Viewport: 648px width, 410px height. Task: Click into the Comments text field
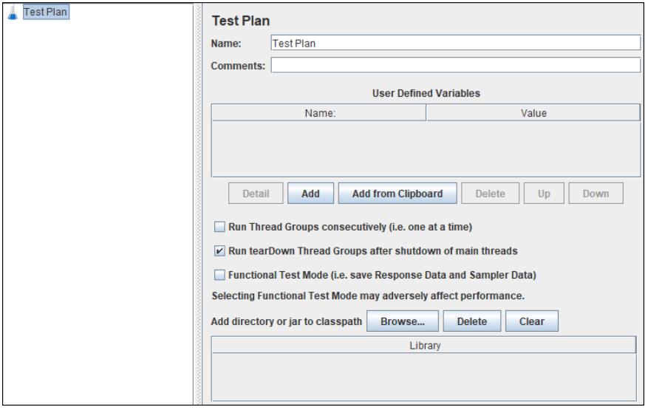pos(455,66)
